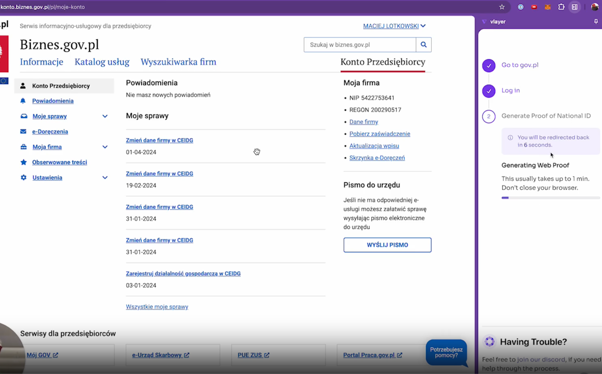Screen dimensions: 602x374
Task: Click the red YouTube extension icon
Action: [x=534, y=7]
